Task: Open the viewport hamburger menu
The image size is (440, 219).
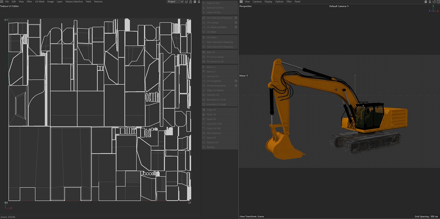Action: tap(241, 2)
